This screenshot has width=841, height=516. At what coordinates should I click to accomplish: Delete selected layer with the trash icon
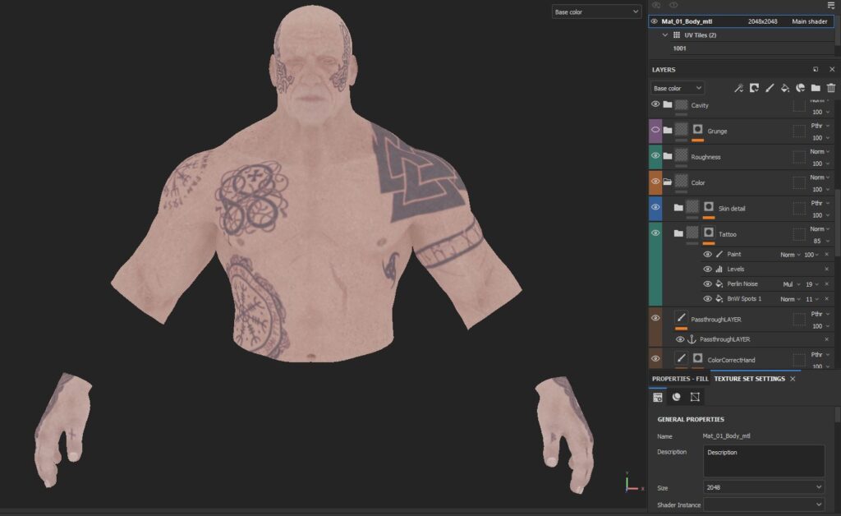coord(830,88)
